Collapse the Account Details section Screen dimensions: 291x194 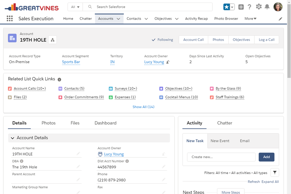12,138
